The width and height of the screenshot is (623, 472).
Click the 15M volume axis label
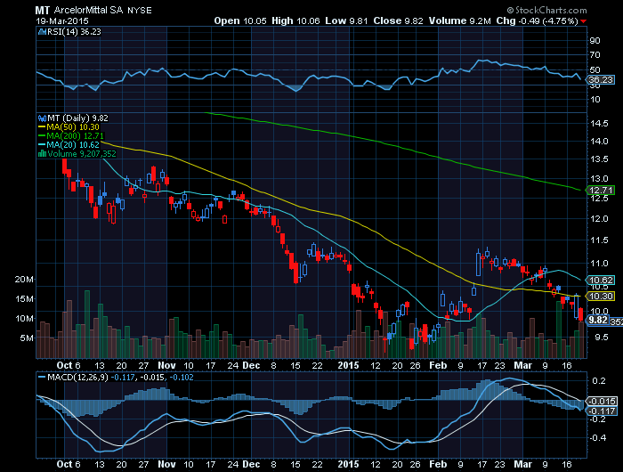24,299
